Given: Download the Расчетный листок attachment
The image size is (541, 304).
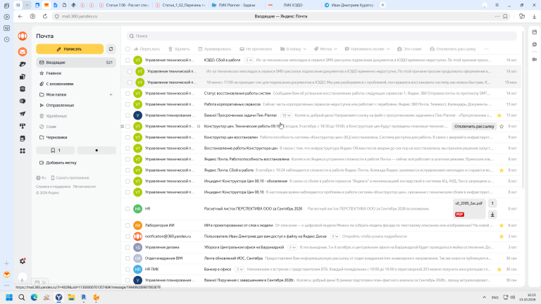Looking at the screenshot, I should (x=492, y=215).
